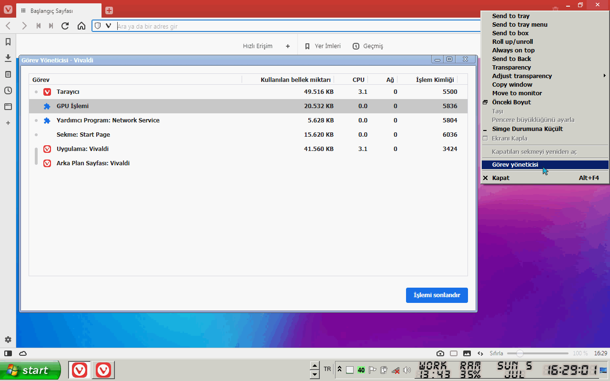Open the Downloads panel in the sidebar

click(8, 58)
